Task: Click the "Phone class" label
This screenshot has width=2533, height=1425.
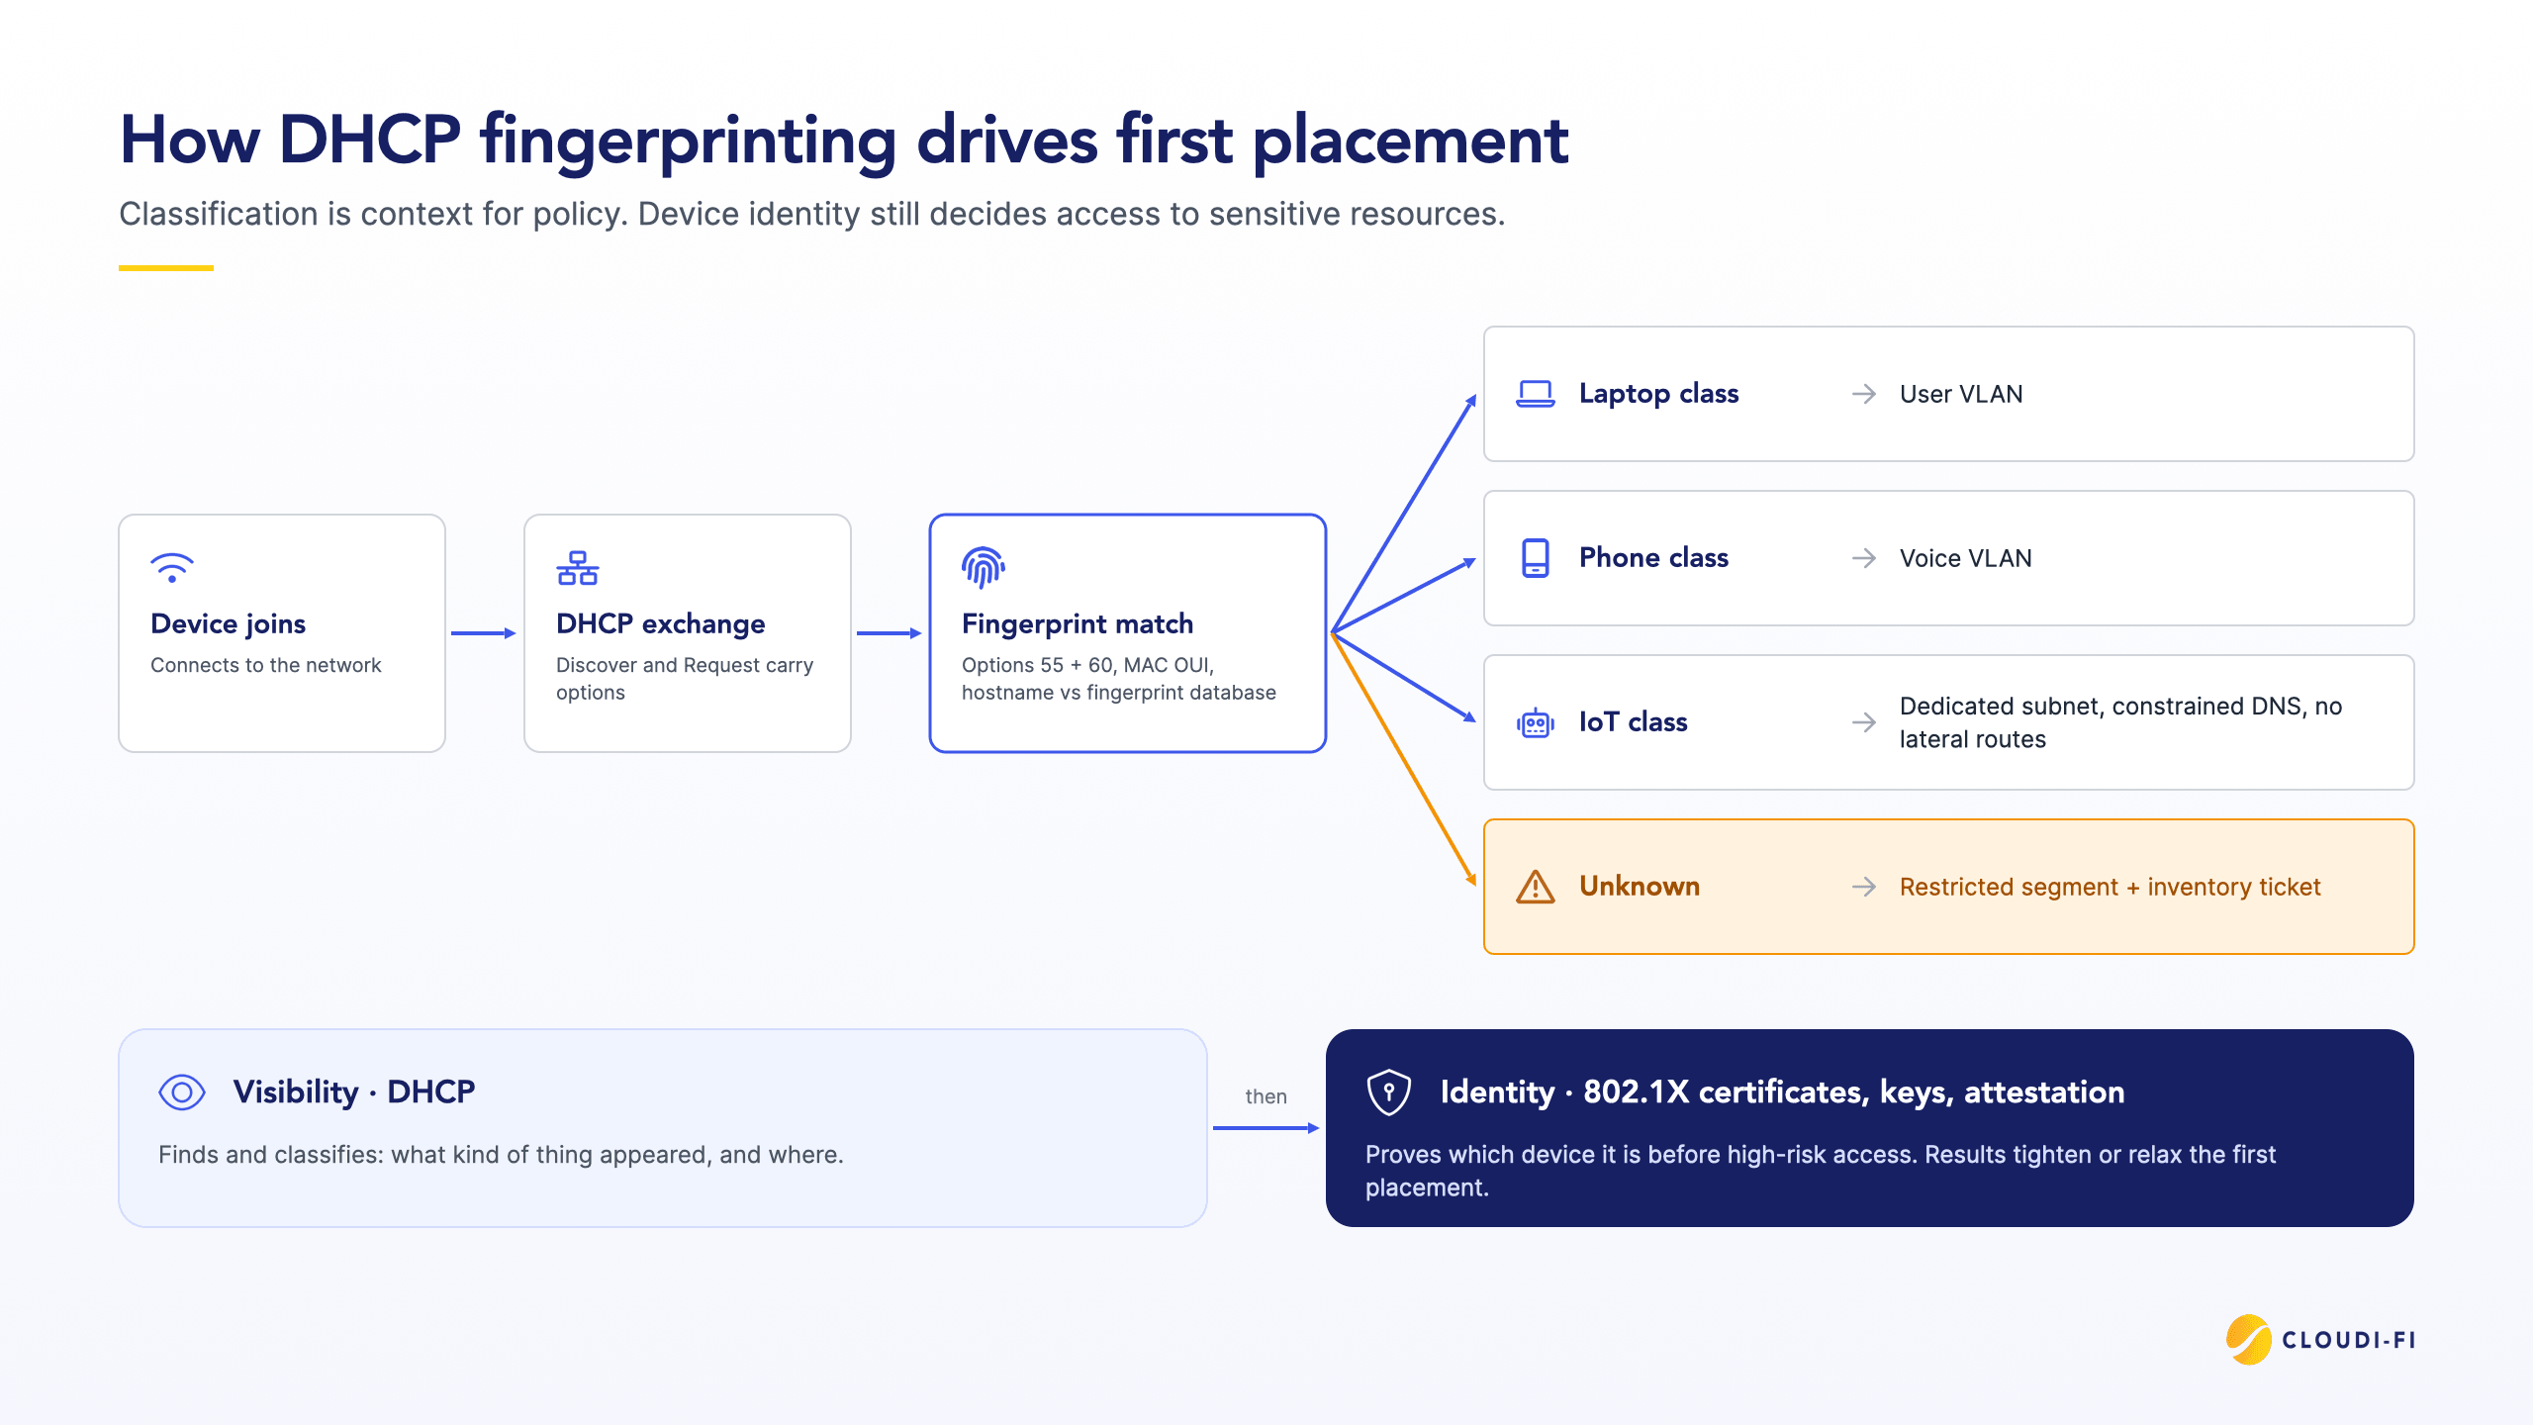Action: pyautogui.click(x=1654, y=558)
